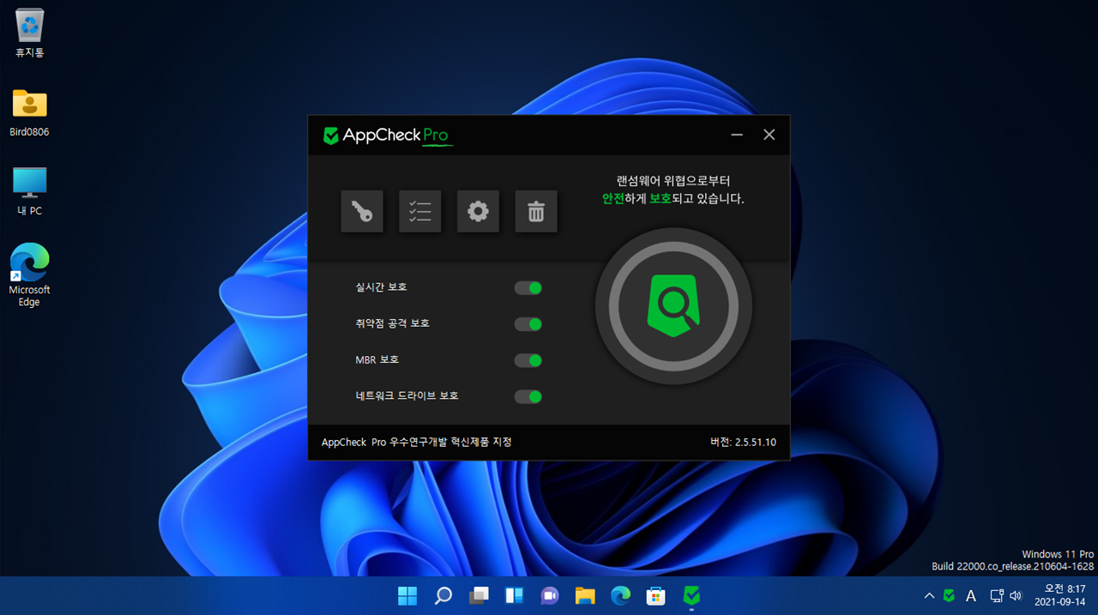Image resolution: width=1098 pixels, height=615 pixels.
Task: Minimize the AppCheck Pro window
Action: (737, 136)
